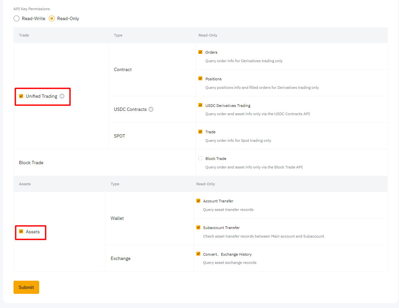The width and height of the screenshot is (399, 308).
Task: Enable the Block Trade checkbox
Action: tap(200, 158)
